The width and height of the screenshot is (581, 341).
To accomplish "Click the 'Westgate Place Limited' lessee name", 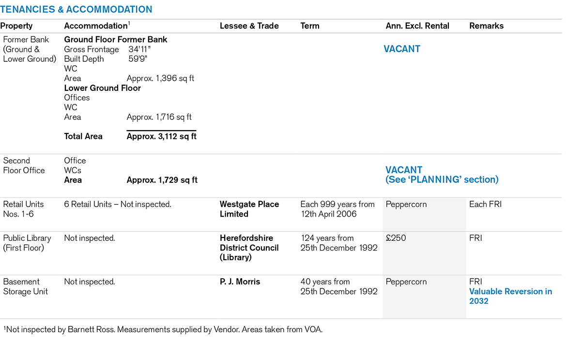I will tap(249, 209).
